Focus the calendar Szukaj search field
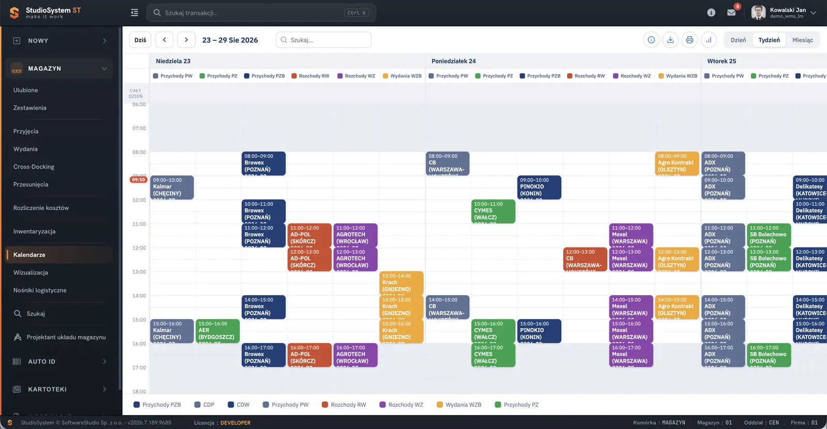The width and height of the screenshot is (827, 429). coord(324,40)
